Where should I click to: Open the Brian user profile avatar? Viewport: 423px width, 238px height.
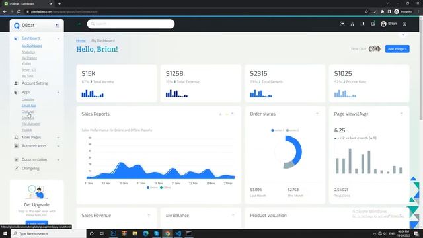[x=383, y=24]
